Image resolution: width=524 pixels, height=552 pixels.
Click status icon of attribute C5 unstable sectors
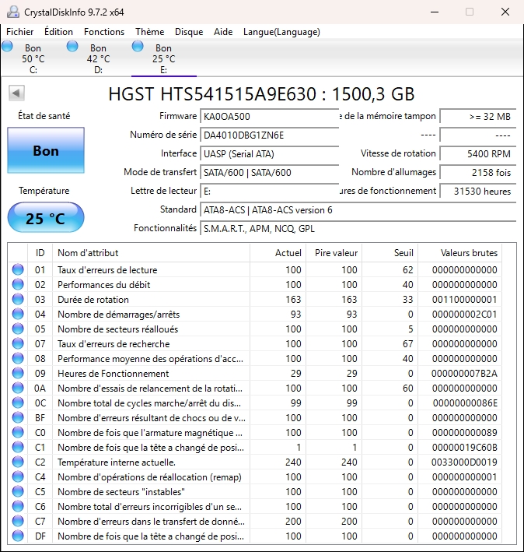[x=17, y=492]
